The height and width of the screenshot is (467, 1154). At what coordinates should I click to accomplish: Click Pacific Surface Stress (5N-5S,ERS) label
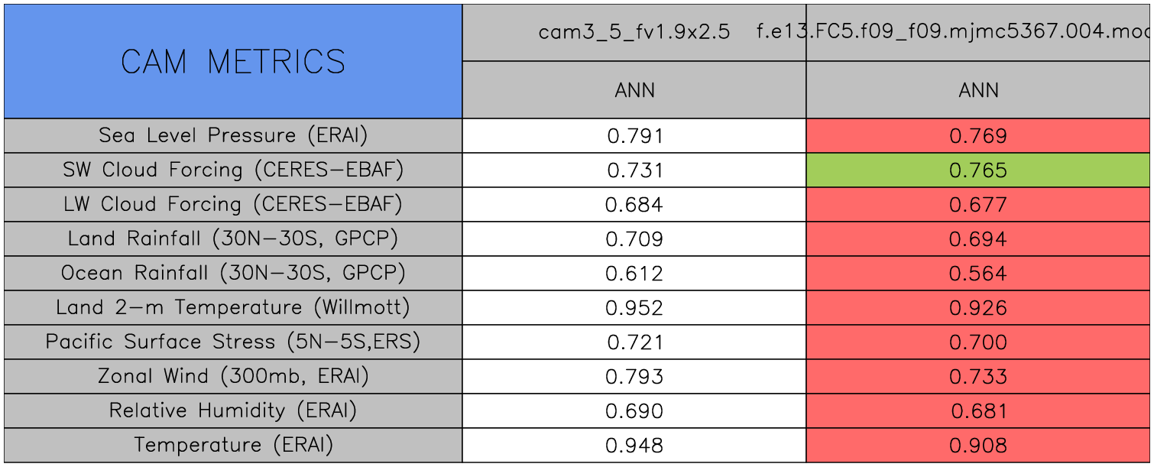point(233,342)
